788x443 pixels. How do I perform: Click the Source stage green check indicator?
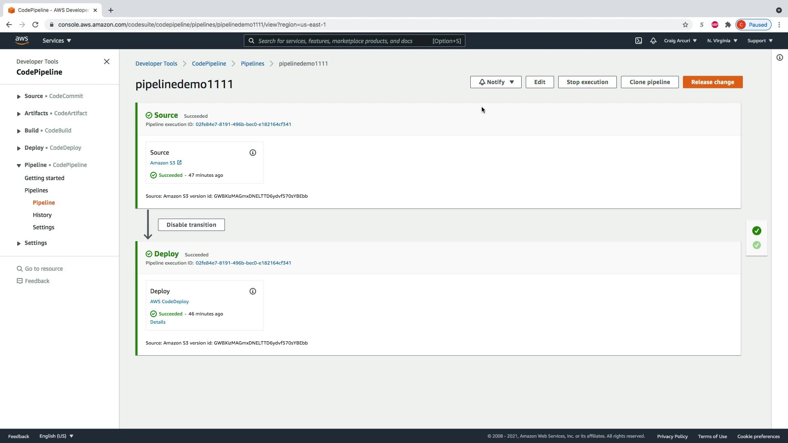(756, 231)
